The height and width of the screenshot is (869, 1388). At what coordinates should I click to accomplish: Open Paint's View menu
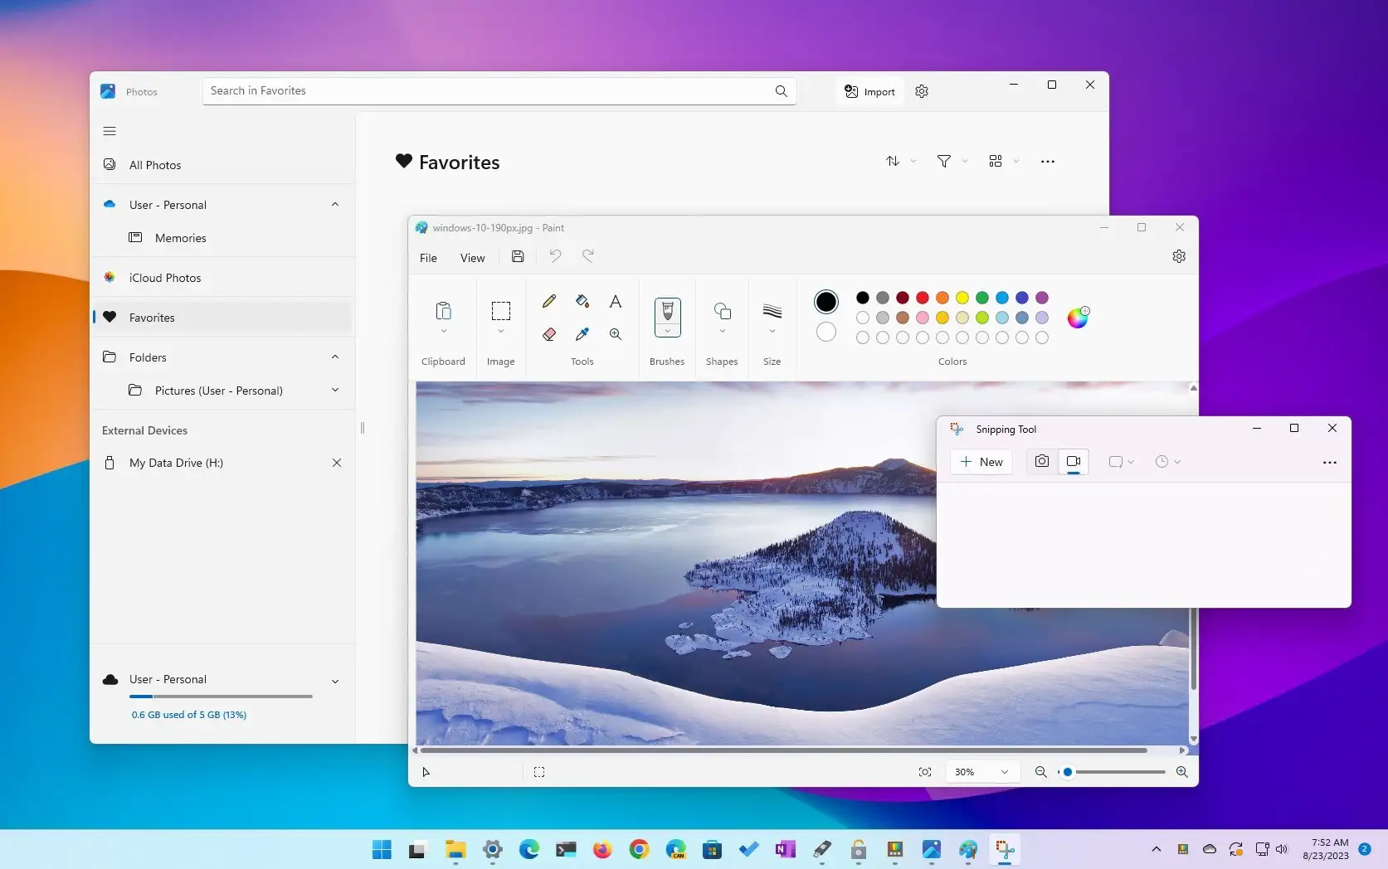tap(471, 257)
